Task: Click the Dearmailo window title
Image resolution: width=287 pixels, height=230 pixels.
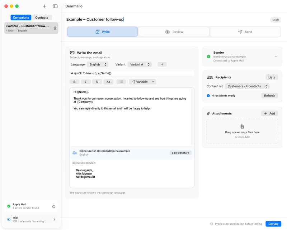Action: click(x=74, y=6)
